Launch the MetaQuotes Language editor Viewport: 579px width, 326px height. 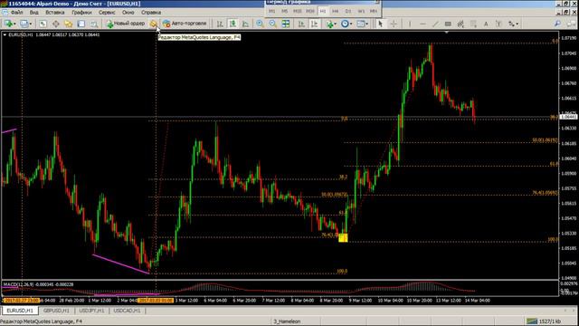153,24
